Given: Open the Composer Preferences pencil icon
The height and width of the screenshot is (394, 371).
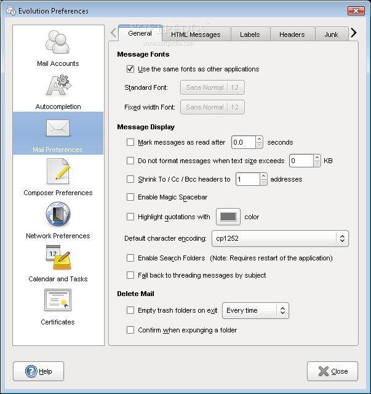Looking at the screenshot, I should point(58,171).
